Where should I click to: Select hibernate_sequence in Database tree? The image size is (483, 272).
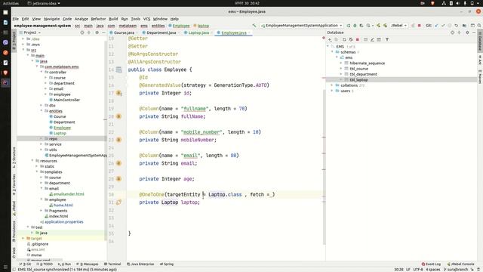368,63
